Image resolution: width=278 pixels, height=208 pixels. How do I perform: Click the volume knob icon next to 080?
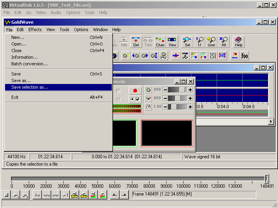pos(148,90)
